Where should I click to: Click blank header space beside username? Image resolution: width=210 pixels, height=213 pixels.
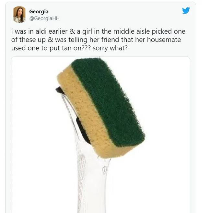tap(115, 14)
